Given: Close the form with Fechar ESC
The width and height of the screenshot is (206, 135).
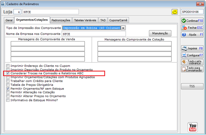Looking at the screenshot, I should point(192,28).
